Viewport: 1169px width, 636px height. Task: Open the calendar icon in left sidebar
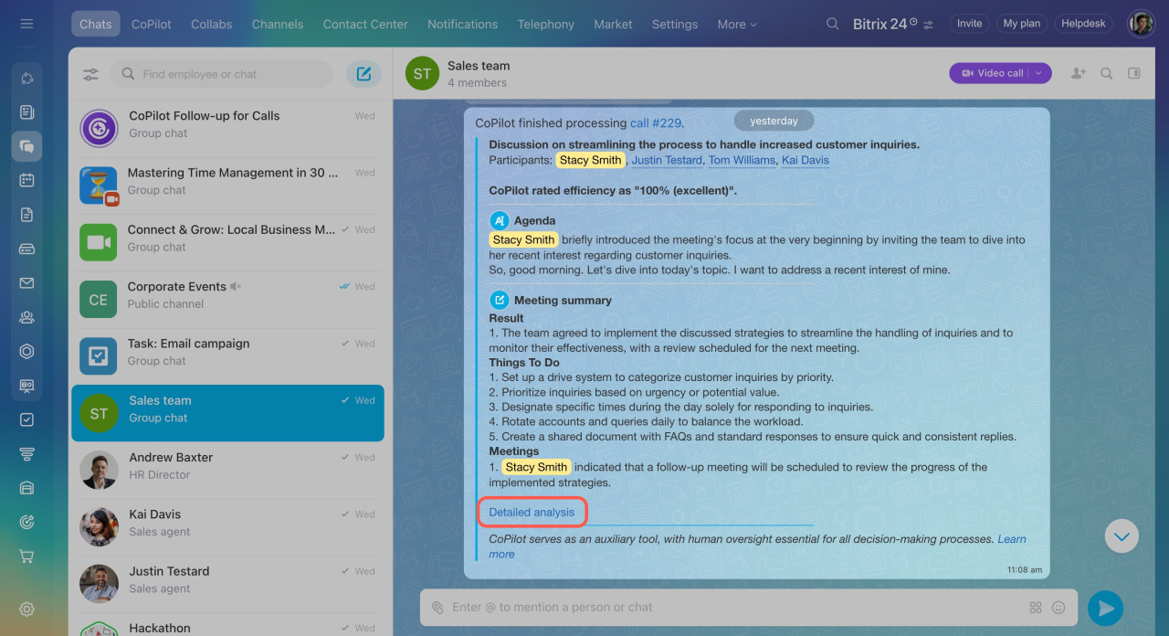26,180
